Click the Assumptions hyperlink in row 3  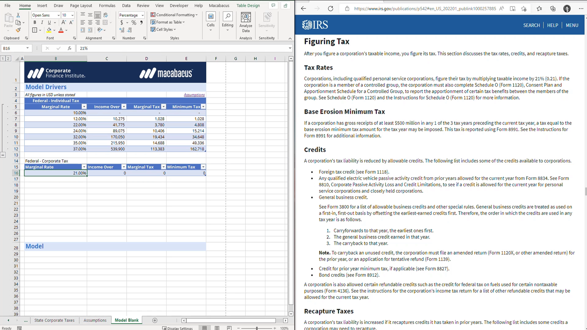[x=194, y=95]
